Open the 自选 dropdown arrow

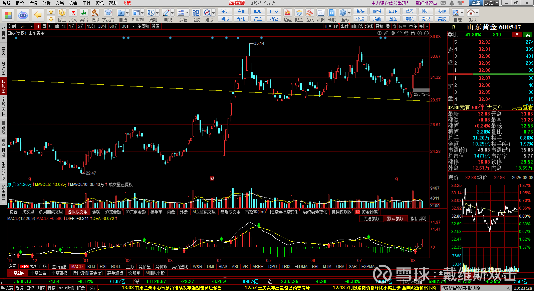[127, 13]
